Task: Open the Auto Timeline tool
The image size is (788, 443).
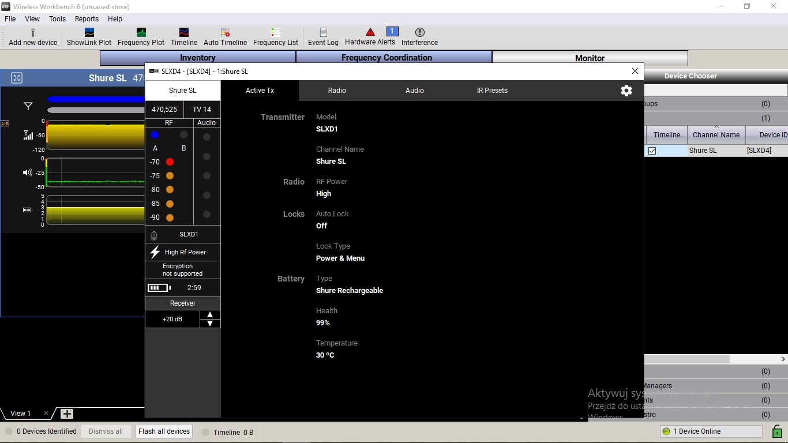Action: point(225,37)
